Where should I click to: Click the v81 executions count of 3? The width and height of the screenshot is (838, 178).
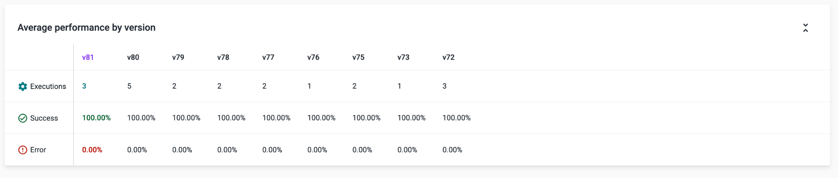pyautogui.click(x=84, y=86)
